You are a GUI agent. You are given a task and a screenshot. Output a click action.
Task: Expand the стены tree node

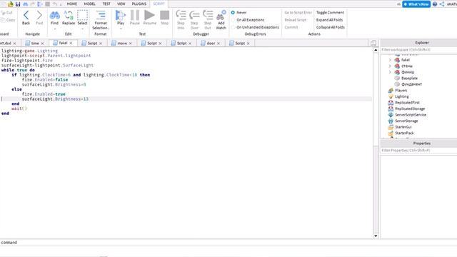[x=390, y=66]
